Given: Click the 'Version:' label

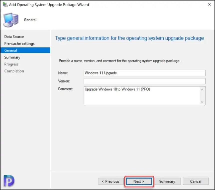Looking at the screenshot, I should click(64, 81).
